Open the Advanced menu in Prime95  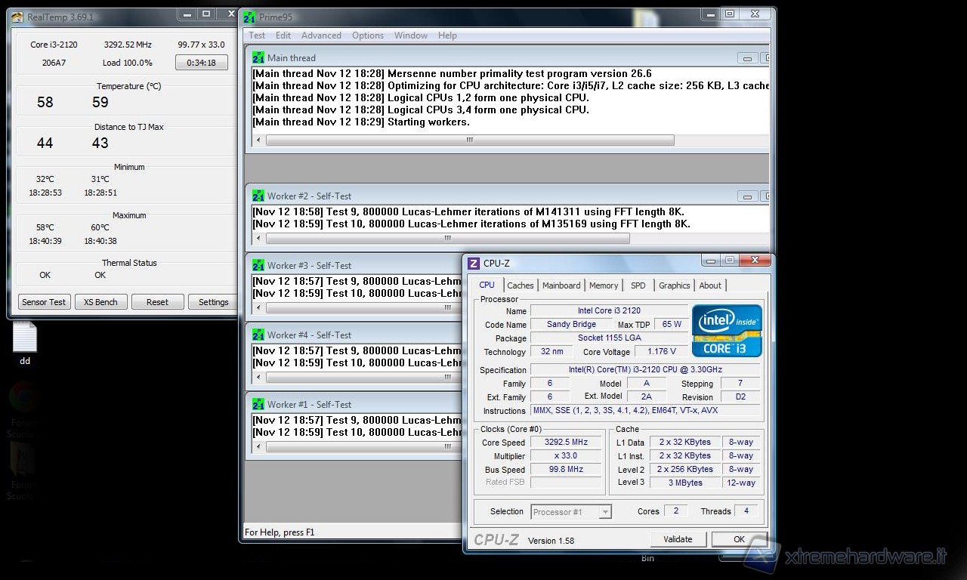(x=321, y=35)
